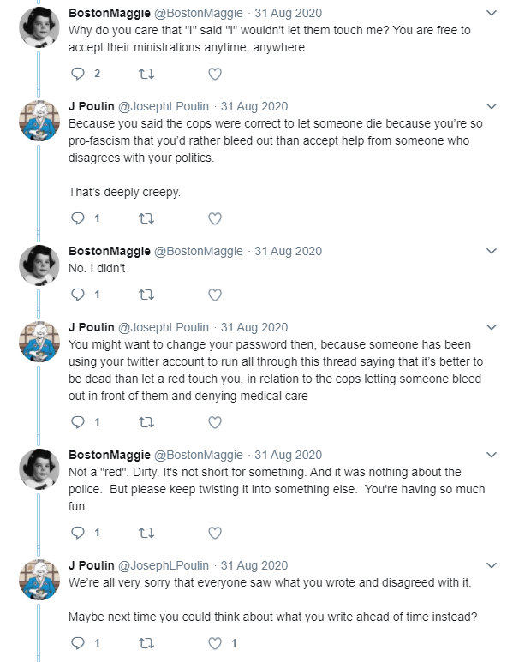This screenshot has height=662, width=513.
Task: Expand options chevron on the 'change your password' tweet
Action: (x=492, y=327)
